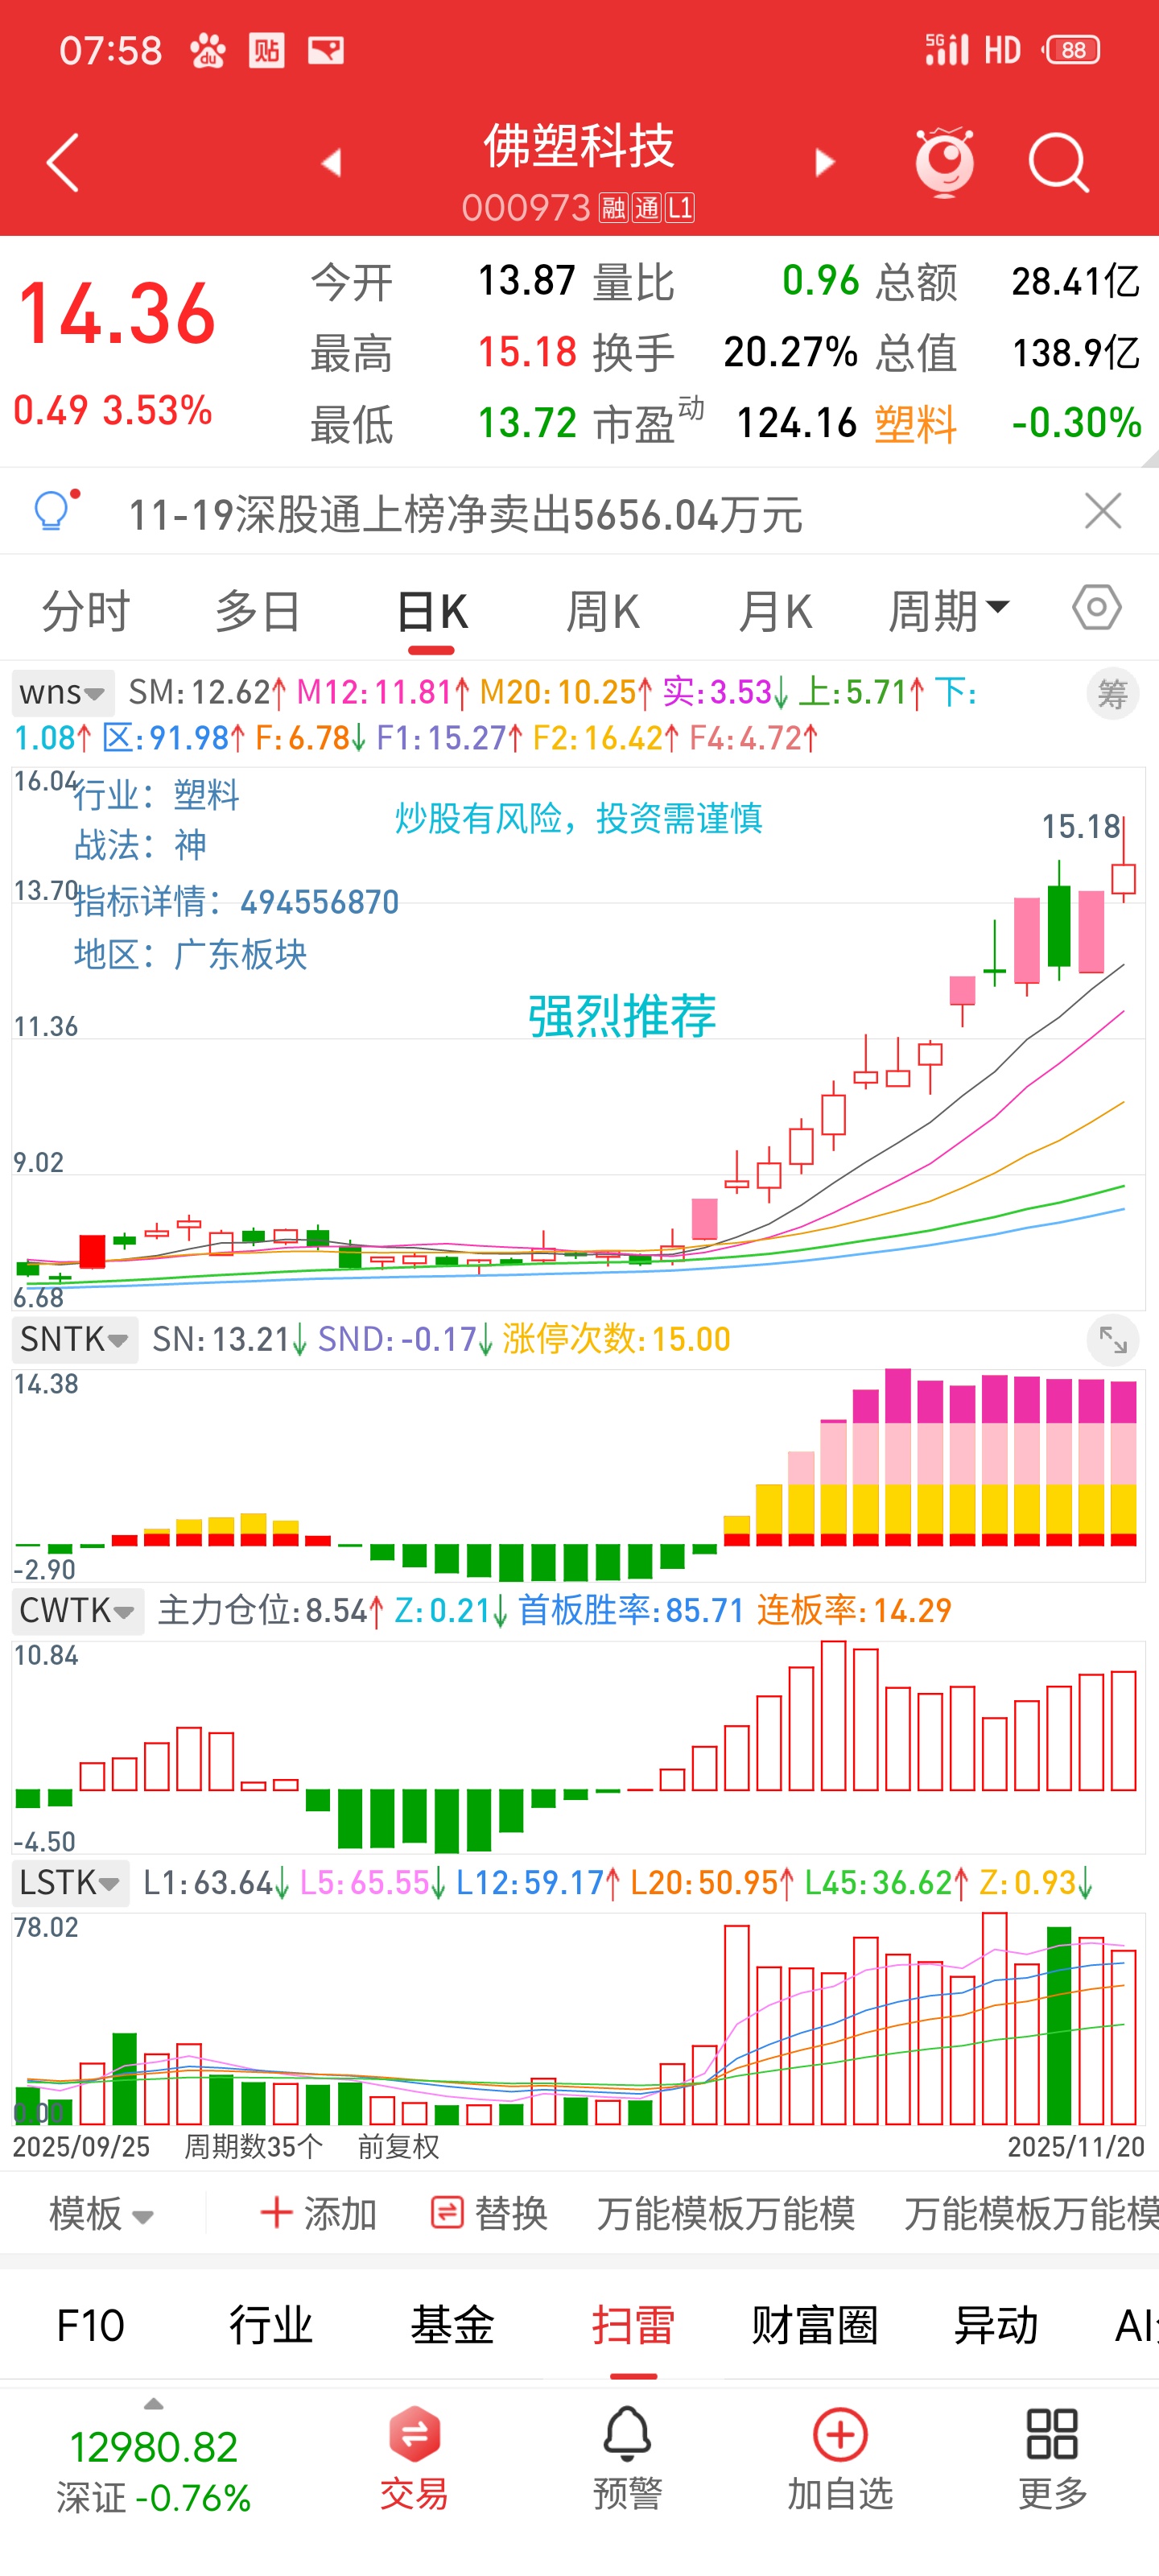Open the mascot assistant icon
Screen dimensions: 1159x2576
tap(944, 161)
